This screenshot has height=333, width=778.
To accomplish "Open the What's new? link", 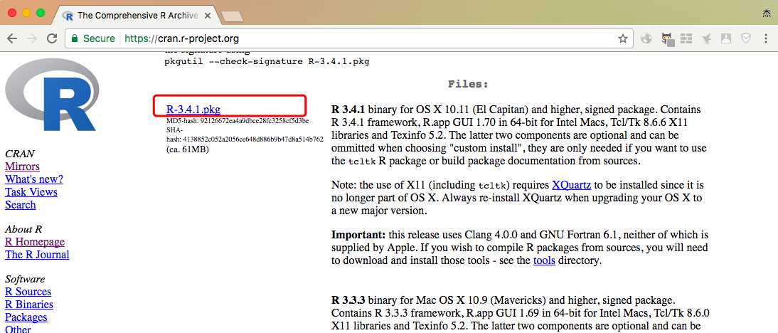I will 33,179.
